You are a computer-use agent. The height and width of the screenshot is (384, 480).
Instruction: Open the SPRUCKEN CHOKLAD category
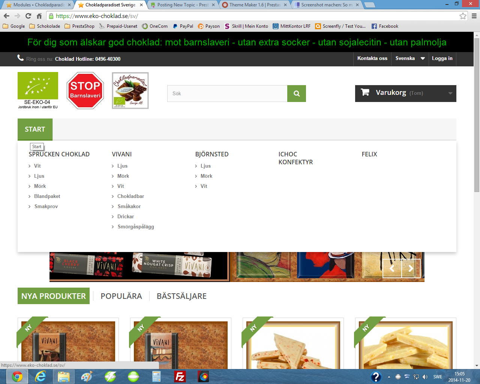tap(59, 154)
